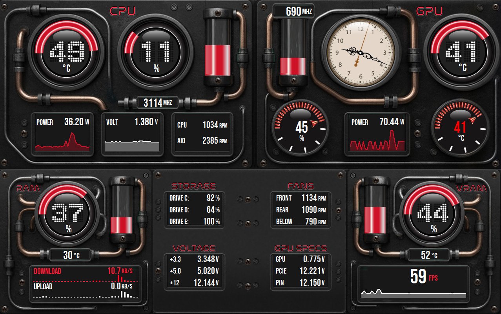Click the analog clock face in GPU panel
The image size is (501, 314).
tap(361, 53)
